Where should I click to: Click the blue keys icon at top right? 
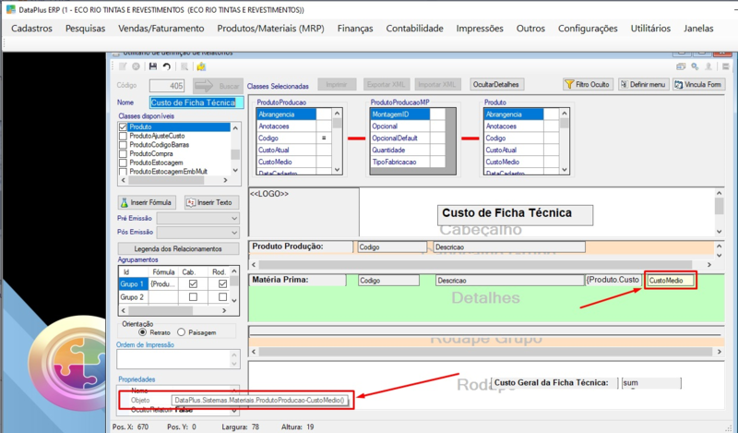point(695,66)
